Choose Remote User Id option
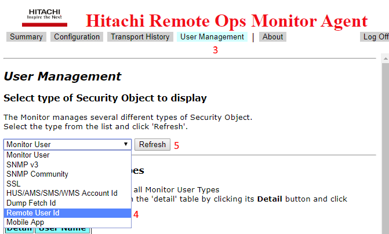The width and height of the screenshot is (389, 234). pyautogui.click(x=67, y=213)
